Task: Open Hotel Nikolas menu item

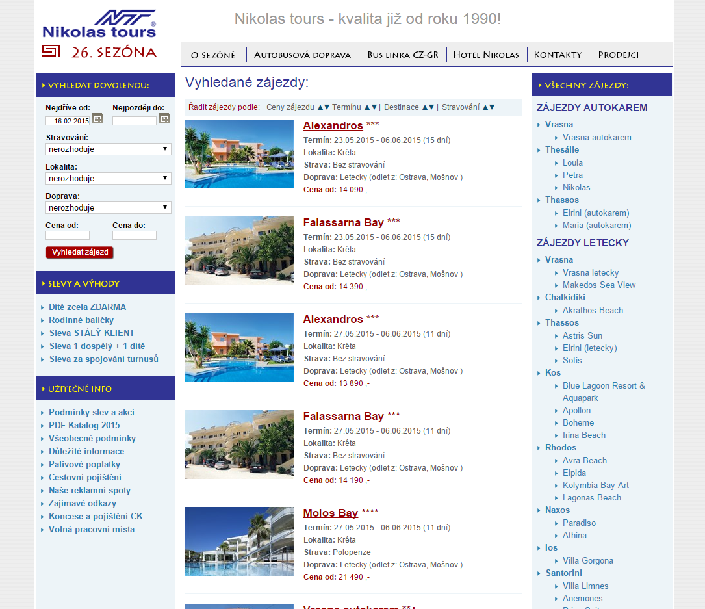Action: coord(486,55)
